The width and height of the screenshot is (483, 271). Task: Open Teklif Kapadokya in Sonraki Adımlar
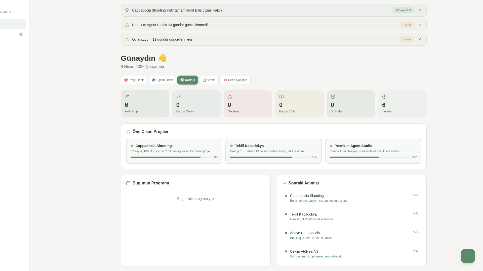pos(352,217)
